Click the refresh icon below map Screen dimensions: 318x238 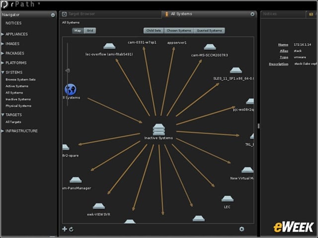pos(71,229)
